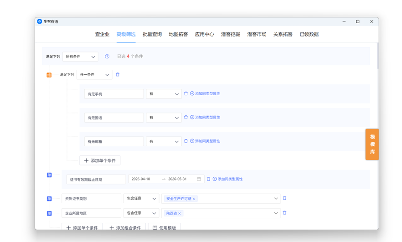
Task: Open the orange 模板库 side tab
Action: tap(372, 144)
